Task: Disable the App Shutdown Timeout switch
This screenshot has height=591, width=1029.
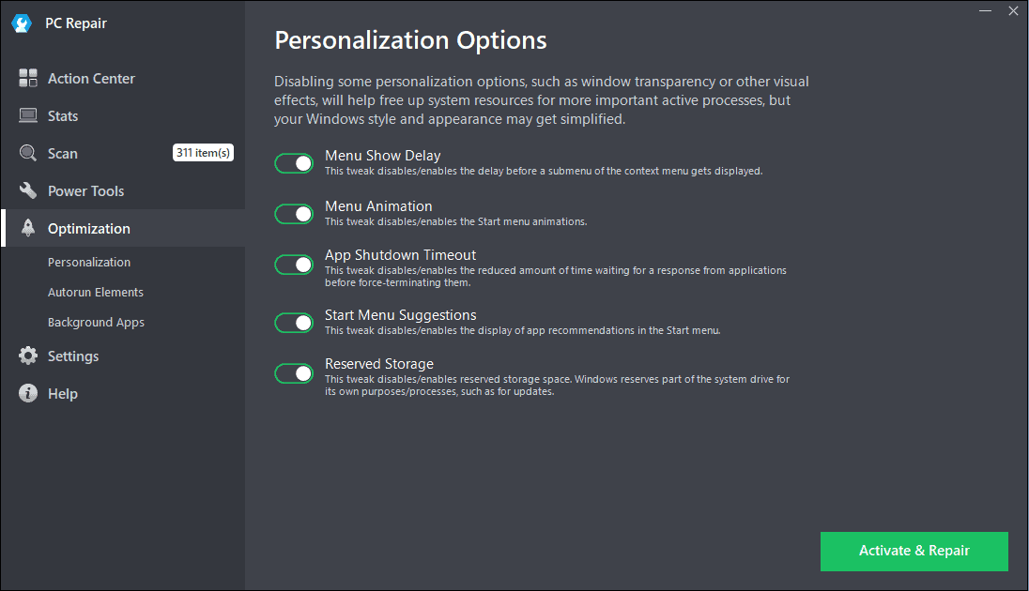Action: tap(294, 265)
